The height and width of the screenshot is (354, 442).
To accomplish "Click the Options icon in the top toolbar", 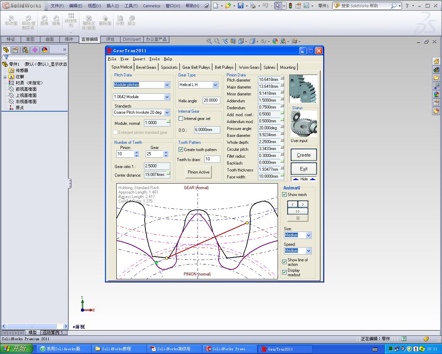I will [306, 6].
